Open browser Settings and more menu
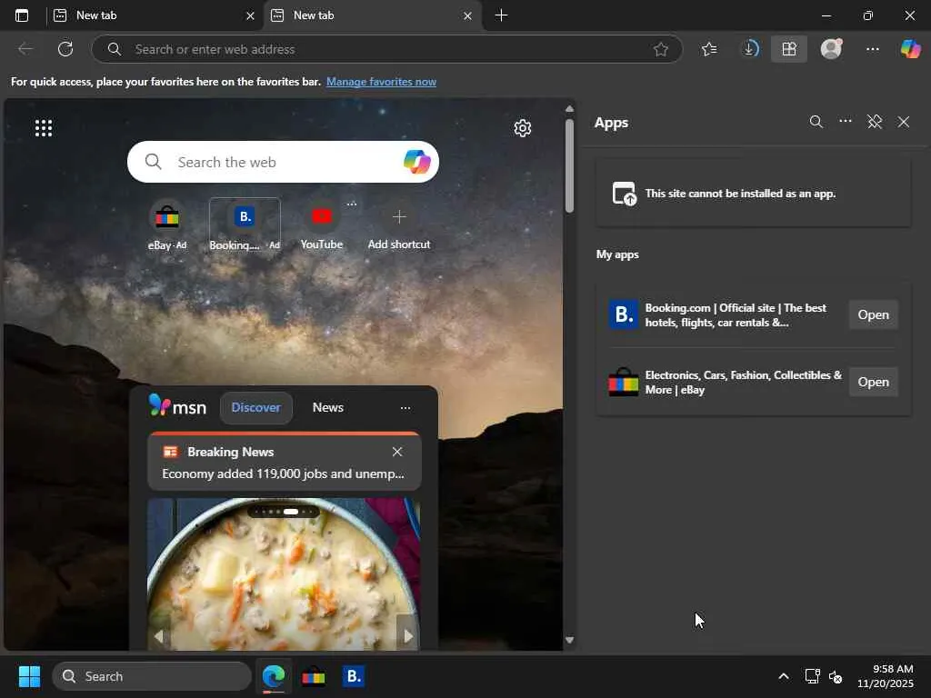This screenshot has width=931, height=698. pyautogui.click(x=873, y=49)
